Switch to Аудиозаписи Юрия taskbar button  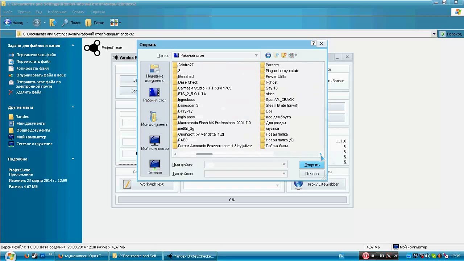pyautogui.click(x=82, y=256)
